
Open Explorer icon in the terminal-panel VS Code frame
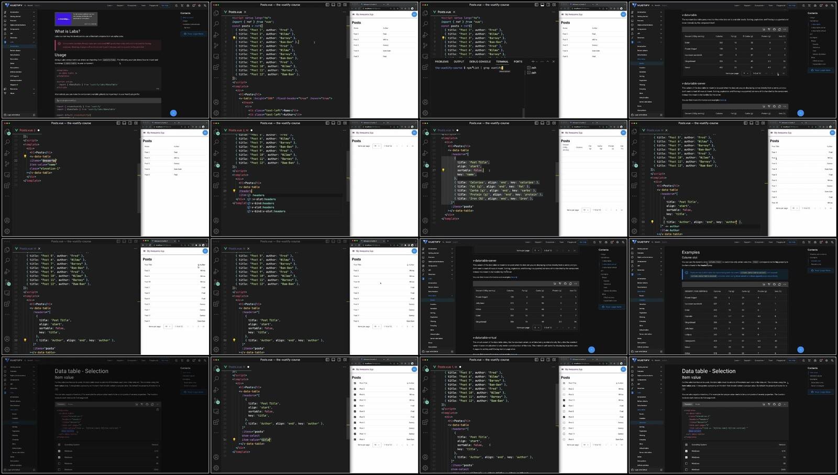coord(425,13)
